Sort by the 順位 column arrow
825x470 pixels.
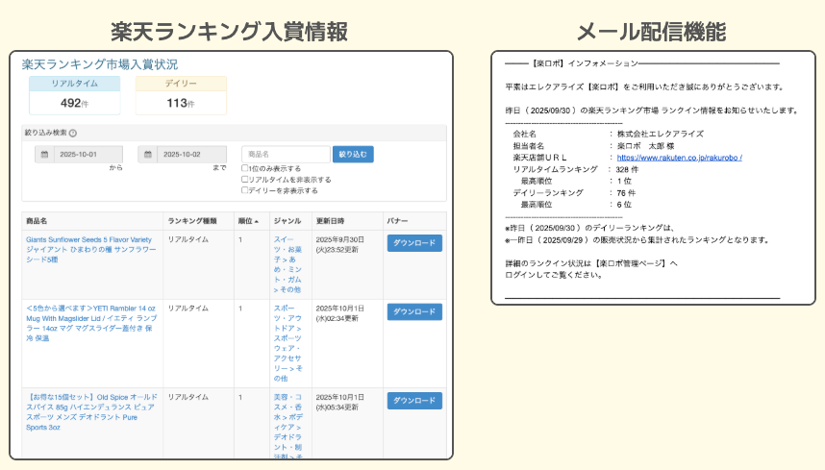(257, 220)
